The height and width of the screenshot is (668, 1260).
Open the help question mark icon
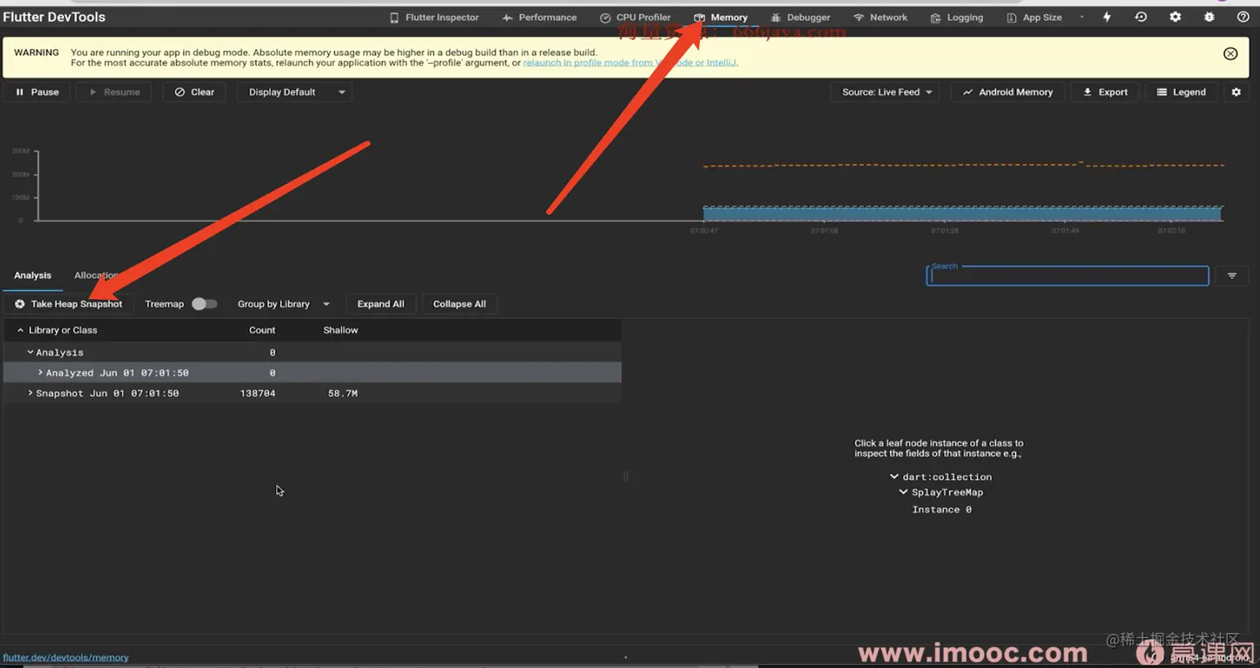pyautogui.click(x=1243, y=17)
